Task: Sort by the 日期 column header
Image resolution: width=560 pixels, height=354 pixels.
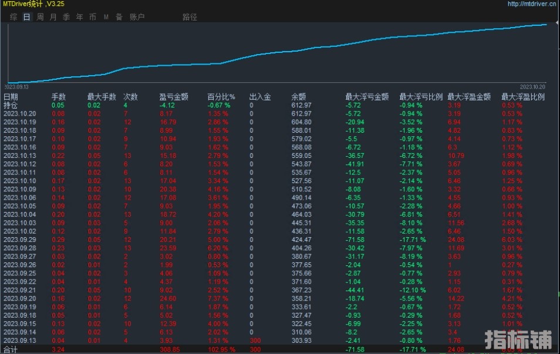Action: [x=11, y=97]
